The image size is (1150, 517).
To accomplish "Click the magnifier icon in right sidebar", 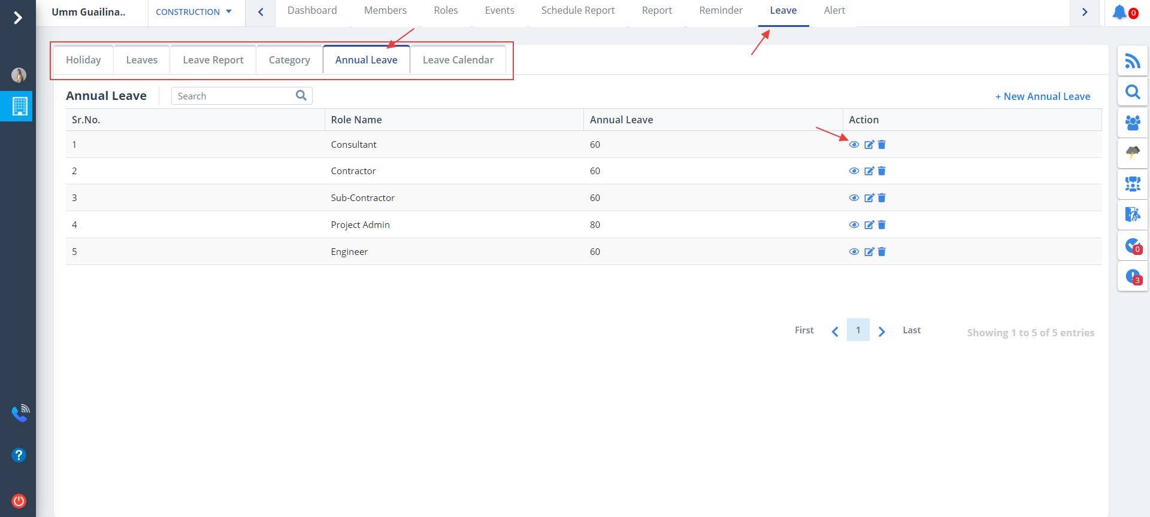I will (x=1132, y=92).
